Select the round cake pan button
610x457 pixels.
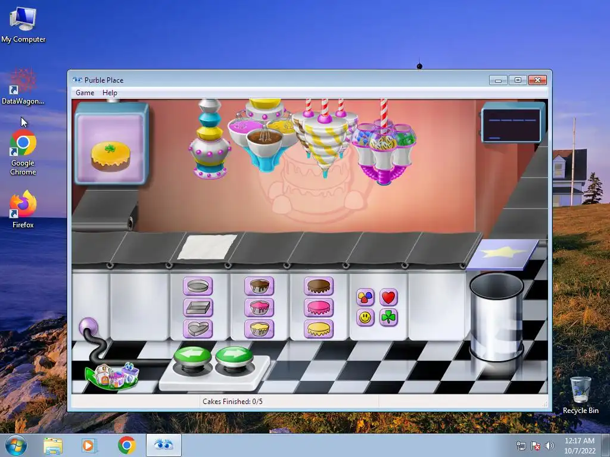[198, 286]
